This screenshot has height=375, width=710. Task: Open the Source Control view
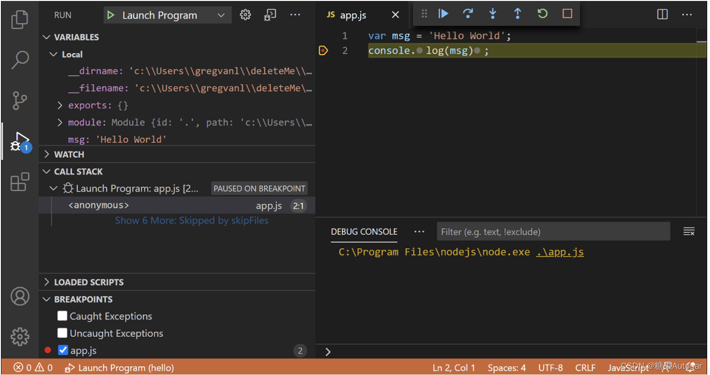[x=19, y=100]
